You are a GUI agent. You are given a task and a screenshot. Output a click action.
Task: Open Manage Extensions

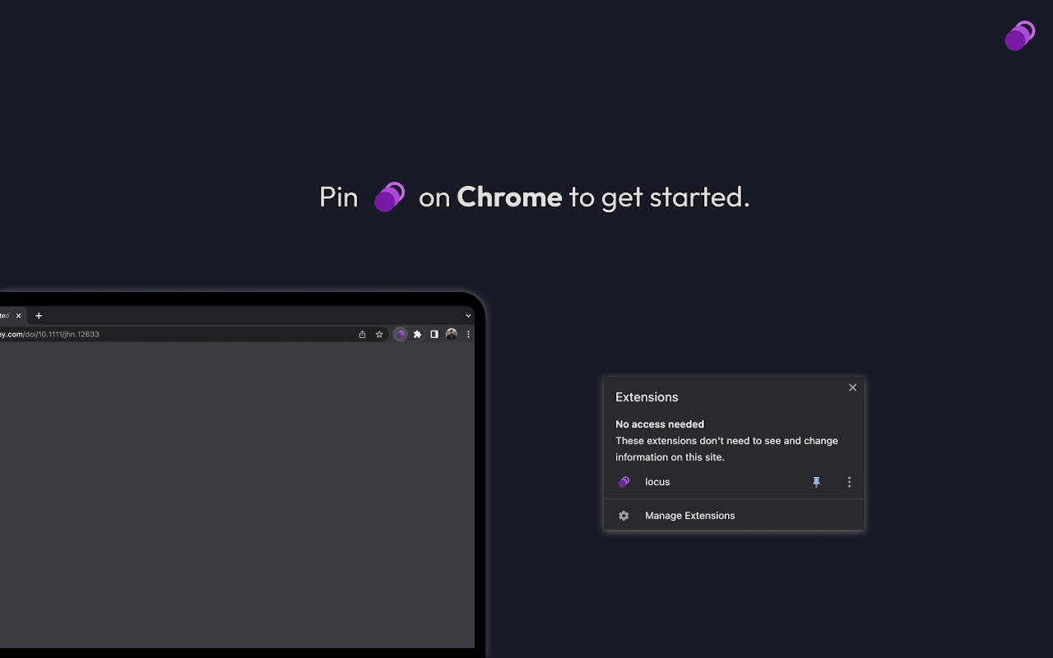click(x=734, y=516)
